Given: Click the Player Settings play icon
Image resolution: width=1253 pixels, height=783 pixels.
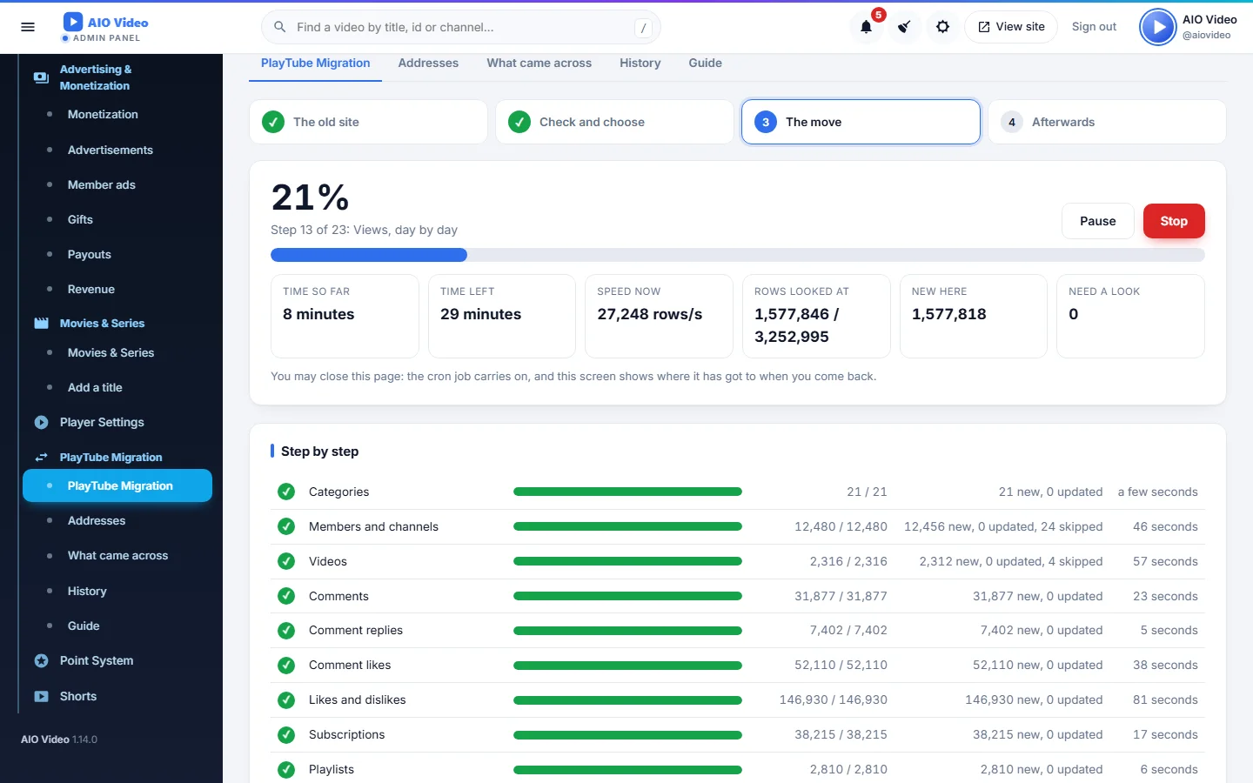Looking at the screenshot, I should click(x=41, y=422).
